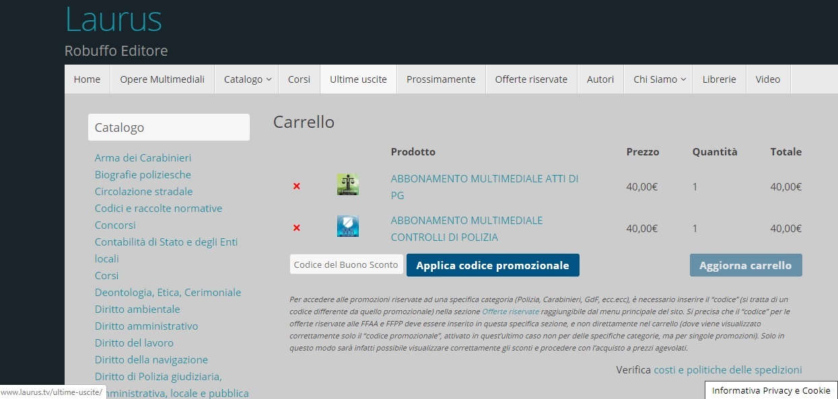838x399 pixels.
Task: Open Informativa Privacy e Cookie notice
Action: click(771, 390)
